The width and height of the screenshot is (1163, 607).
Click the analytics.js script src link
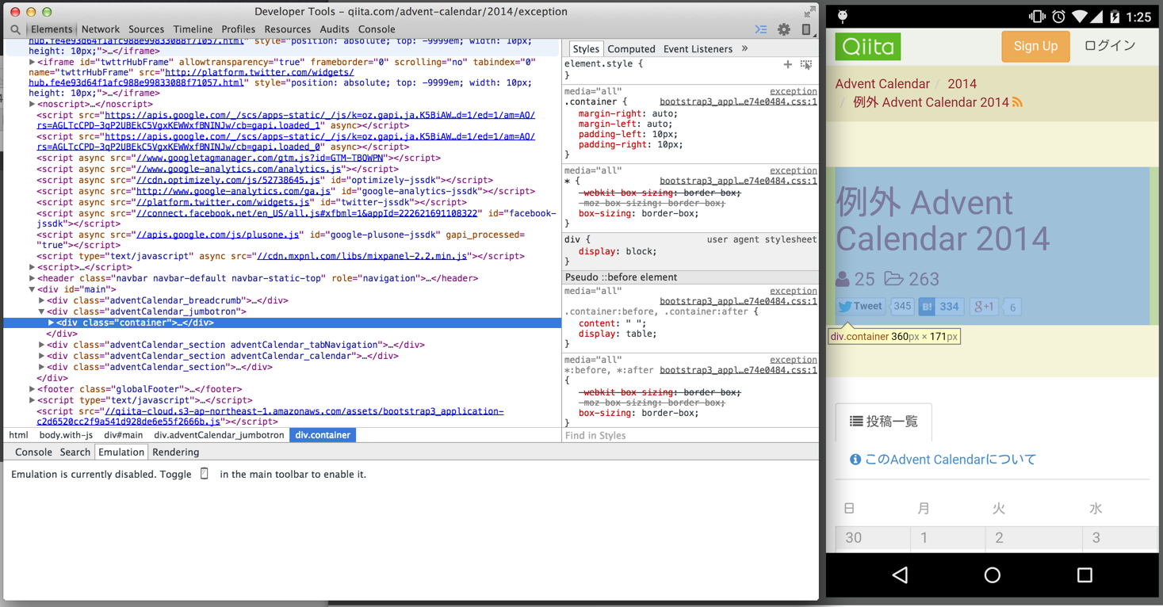point(239,169)
